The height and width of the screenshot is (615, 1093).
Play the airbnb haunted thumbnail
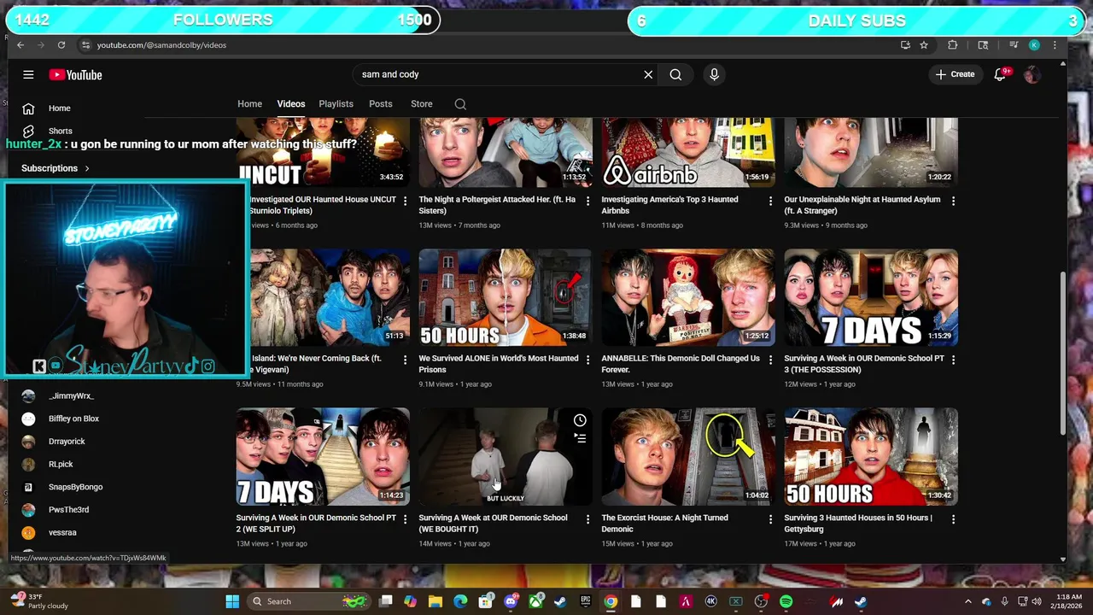tap(688, 153)
